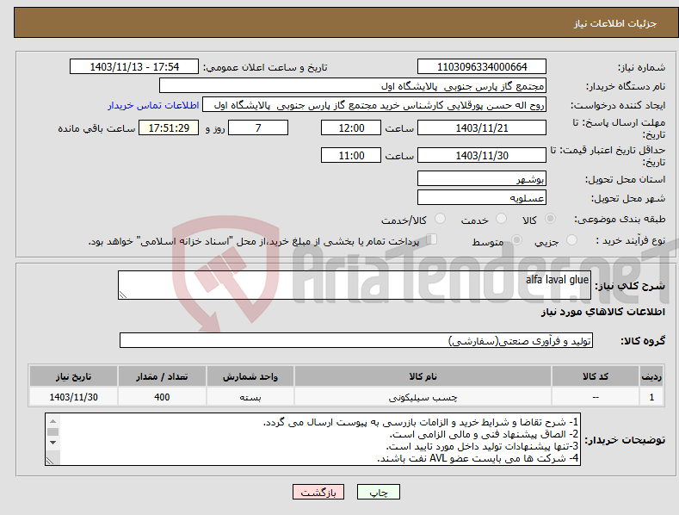Click the response deadline time 12:00
This screenshot has height=515, width=679.
(x=351, y=127)
